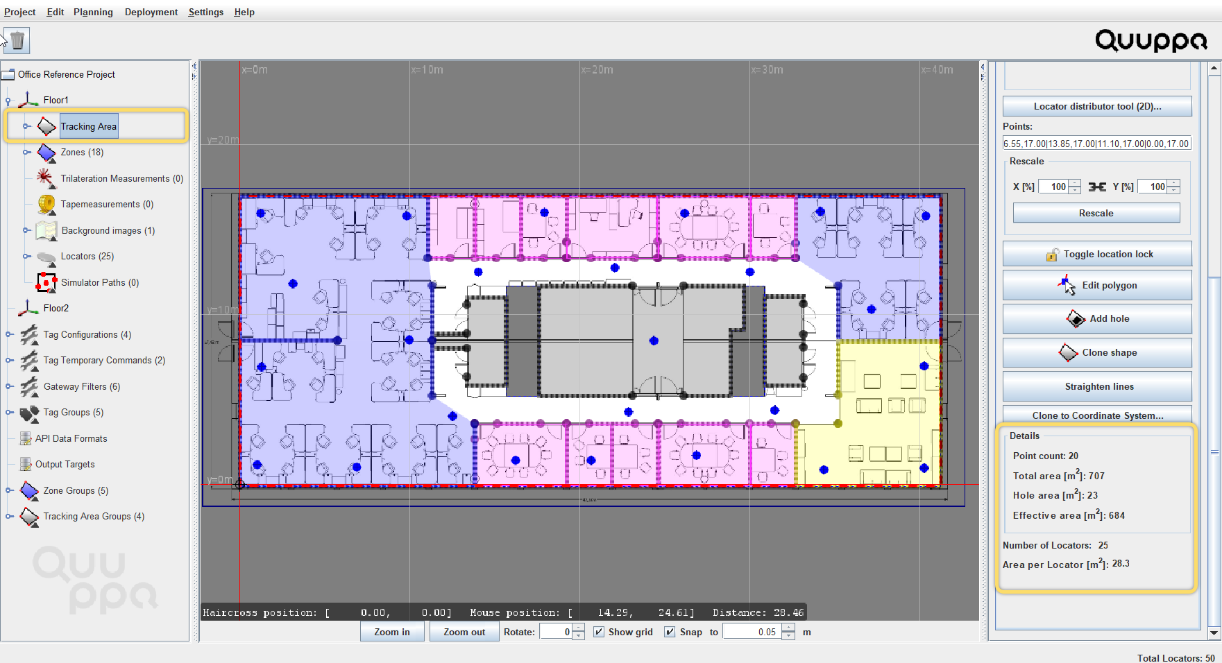Click the Points coordinates input field
Viewport: 1222px width, 663px height.
[x=1097, y=144]
